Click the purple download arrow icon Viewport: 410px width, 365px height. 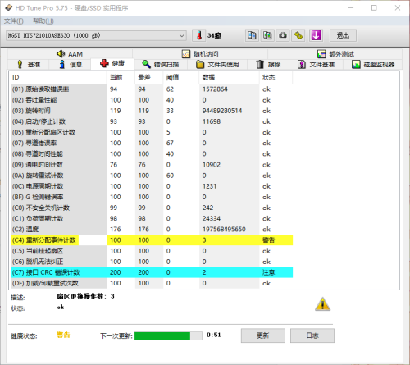pyautogui.click(x=316, y=35)
